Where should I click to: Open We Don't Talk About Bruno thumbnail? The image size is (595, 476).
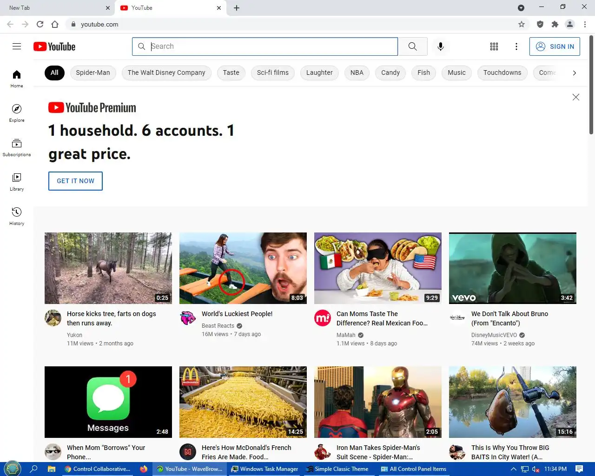point(513,268)
